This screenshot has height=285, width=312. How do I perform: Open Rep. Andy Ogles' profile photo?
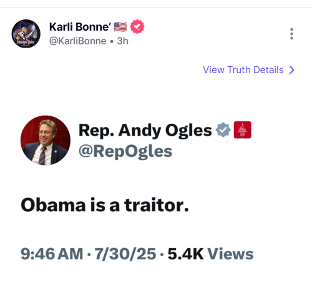pyautogui.click(x=46, y=141)
